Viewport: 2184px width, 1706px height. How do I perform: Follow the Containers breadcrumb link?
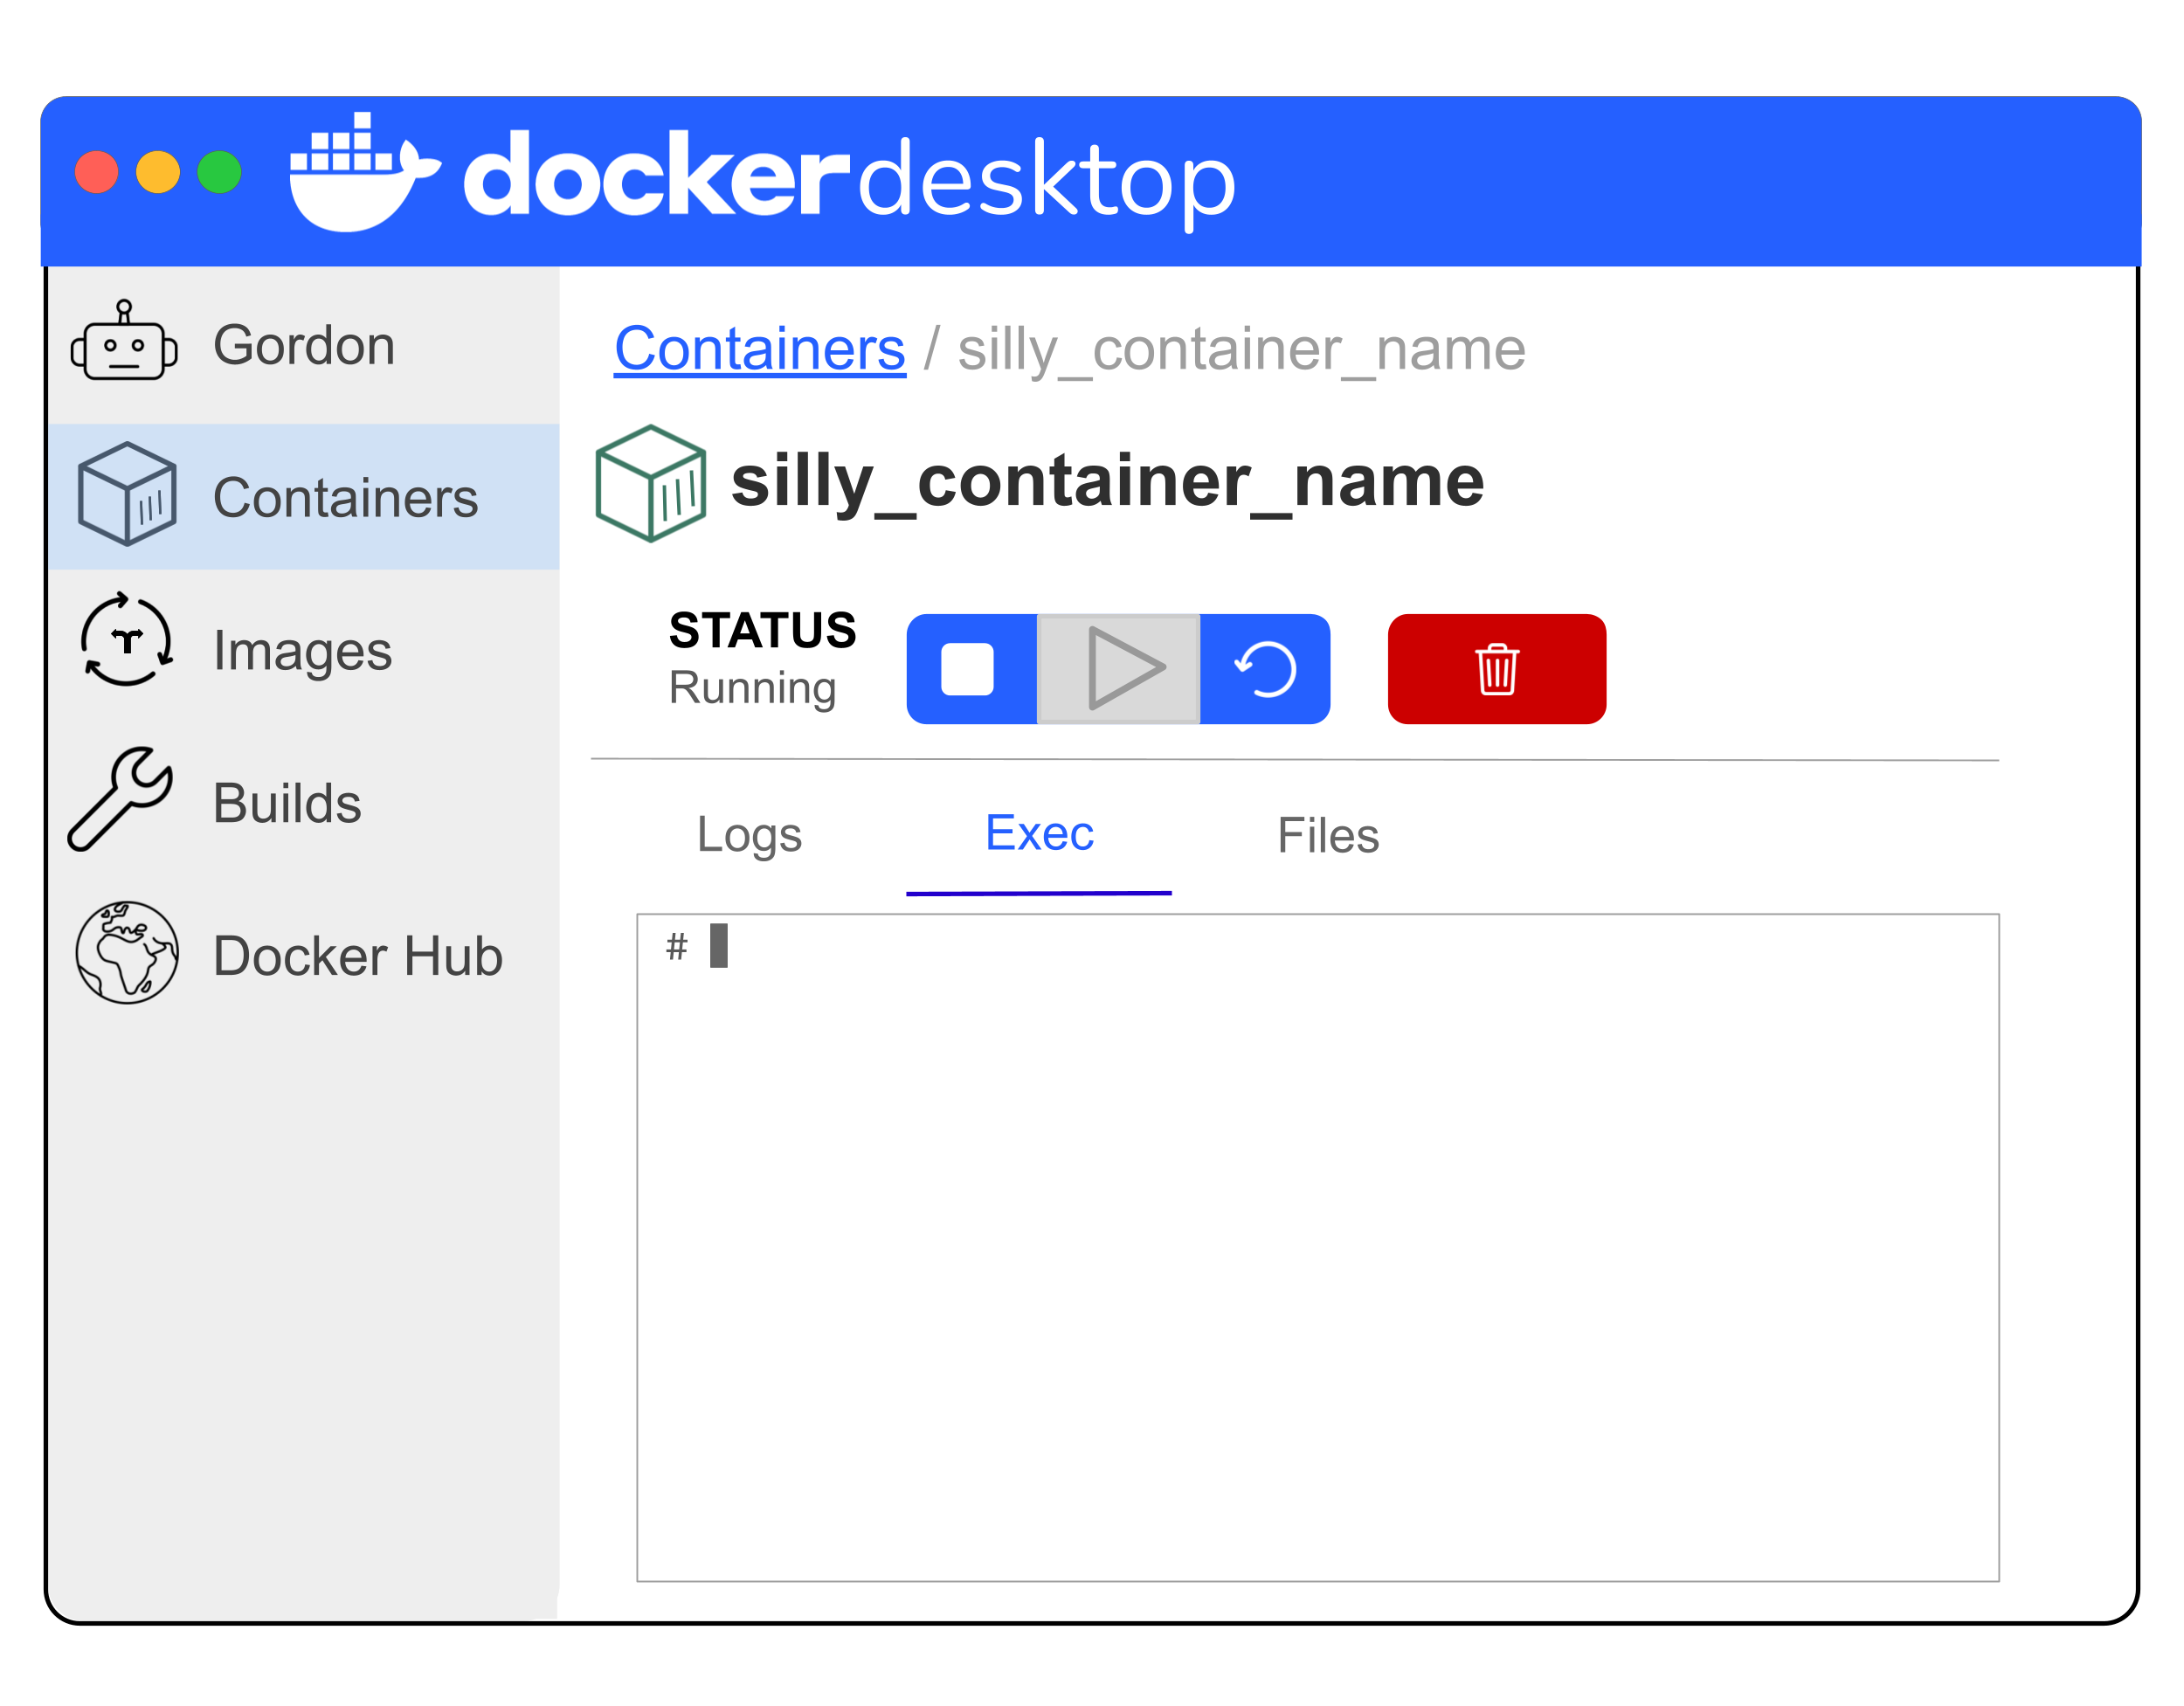[x=760, y=349]
